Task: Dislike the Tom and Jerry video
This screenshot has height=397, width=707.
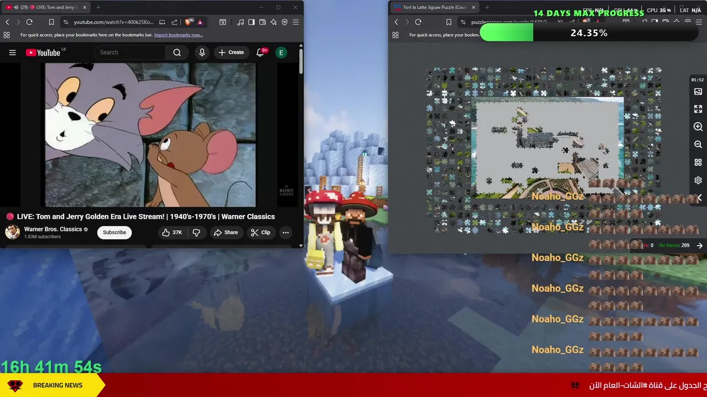Action: (x=196, y=233)
